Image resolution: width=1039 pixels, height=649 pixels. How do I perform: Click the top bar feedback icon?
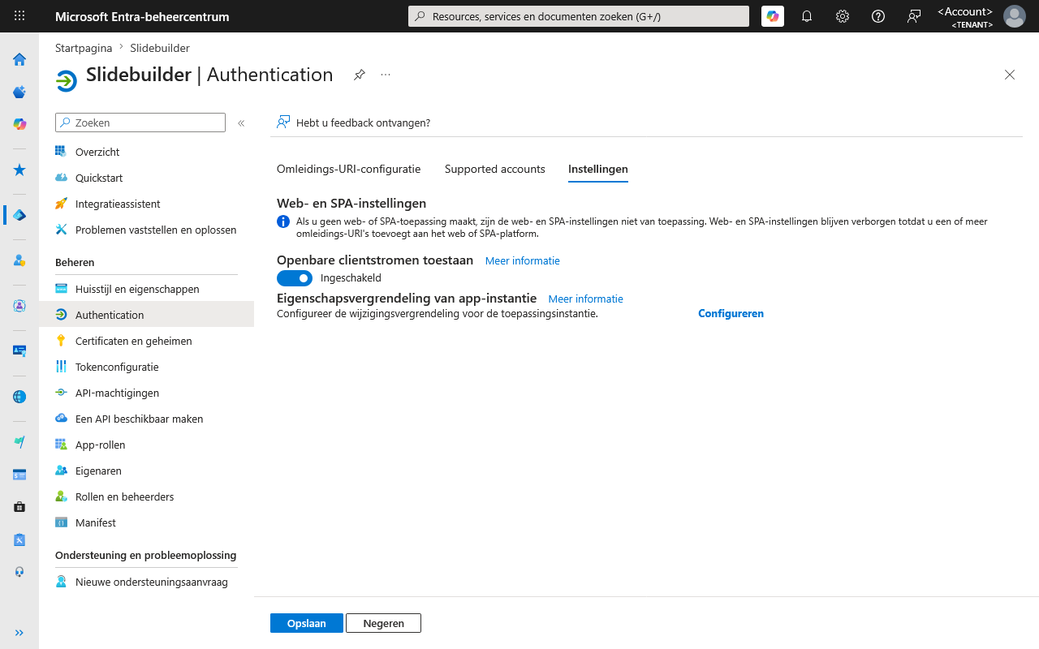pos(914,16)
